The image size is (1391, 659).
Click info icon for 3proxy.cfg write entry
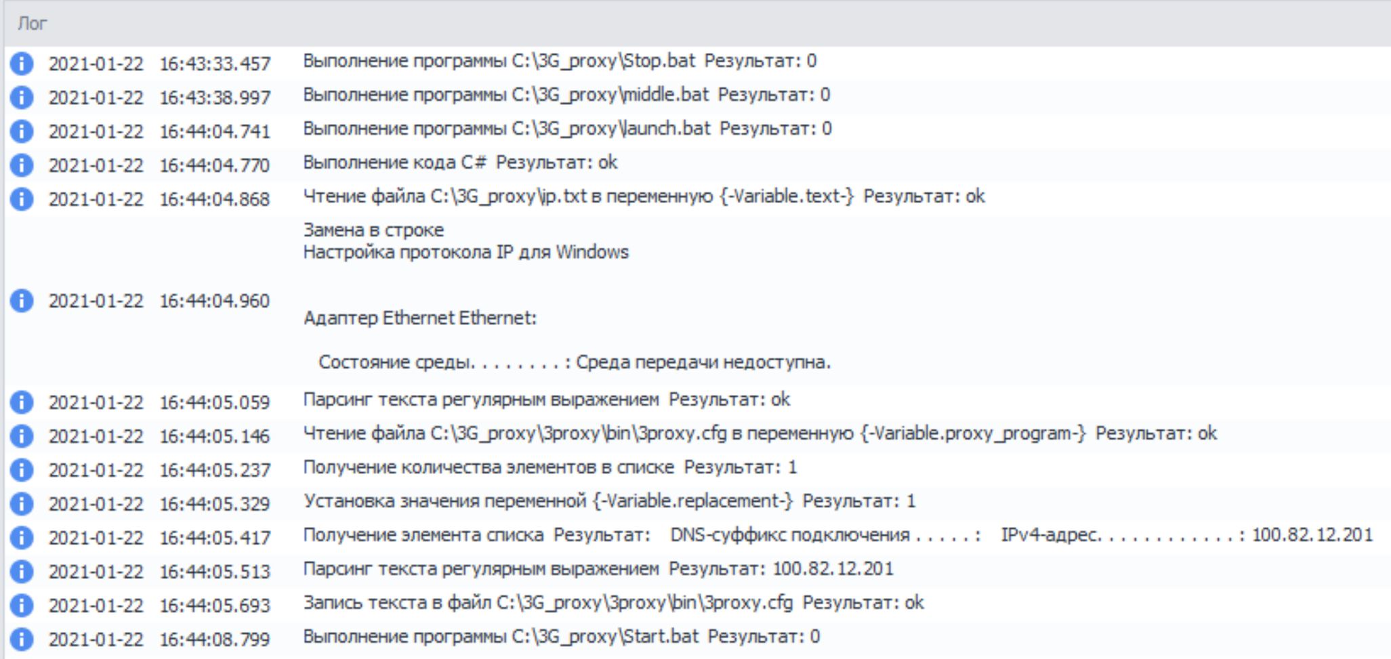[22, 605]
